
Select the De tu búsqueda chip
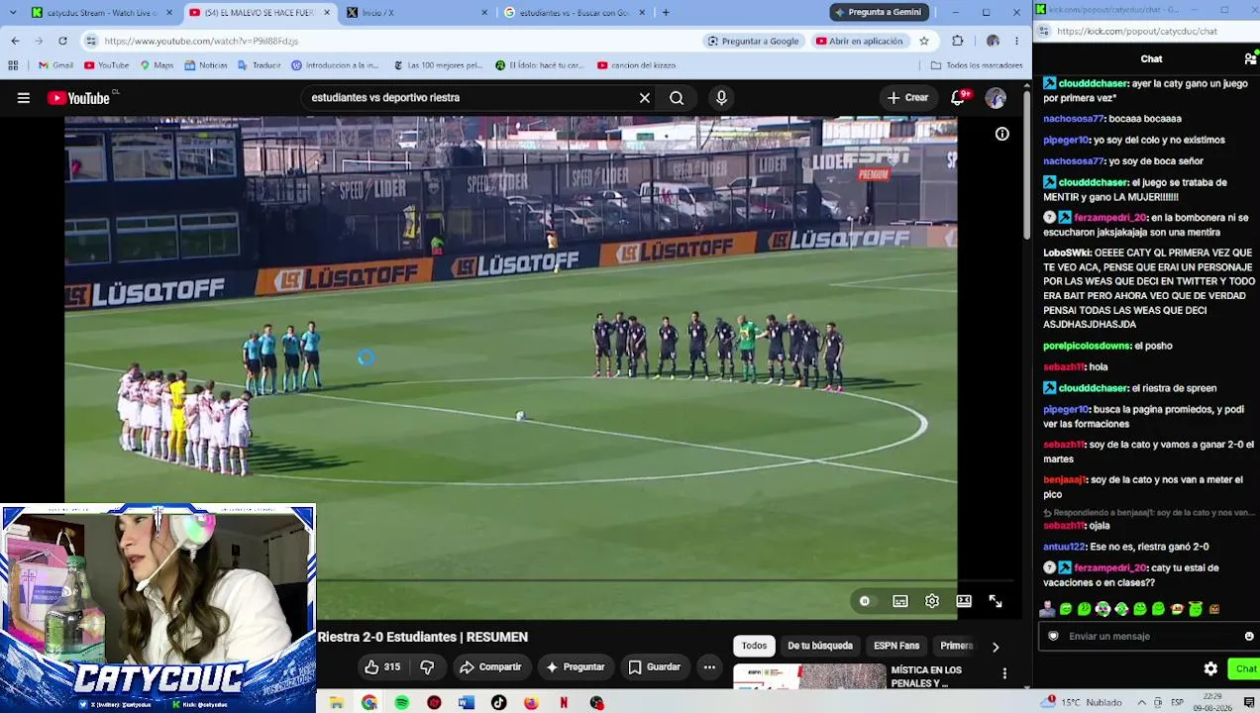point(820,646)
